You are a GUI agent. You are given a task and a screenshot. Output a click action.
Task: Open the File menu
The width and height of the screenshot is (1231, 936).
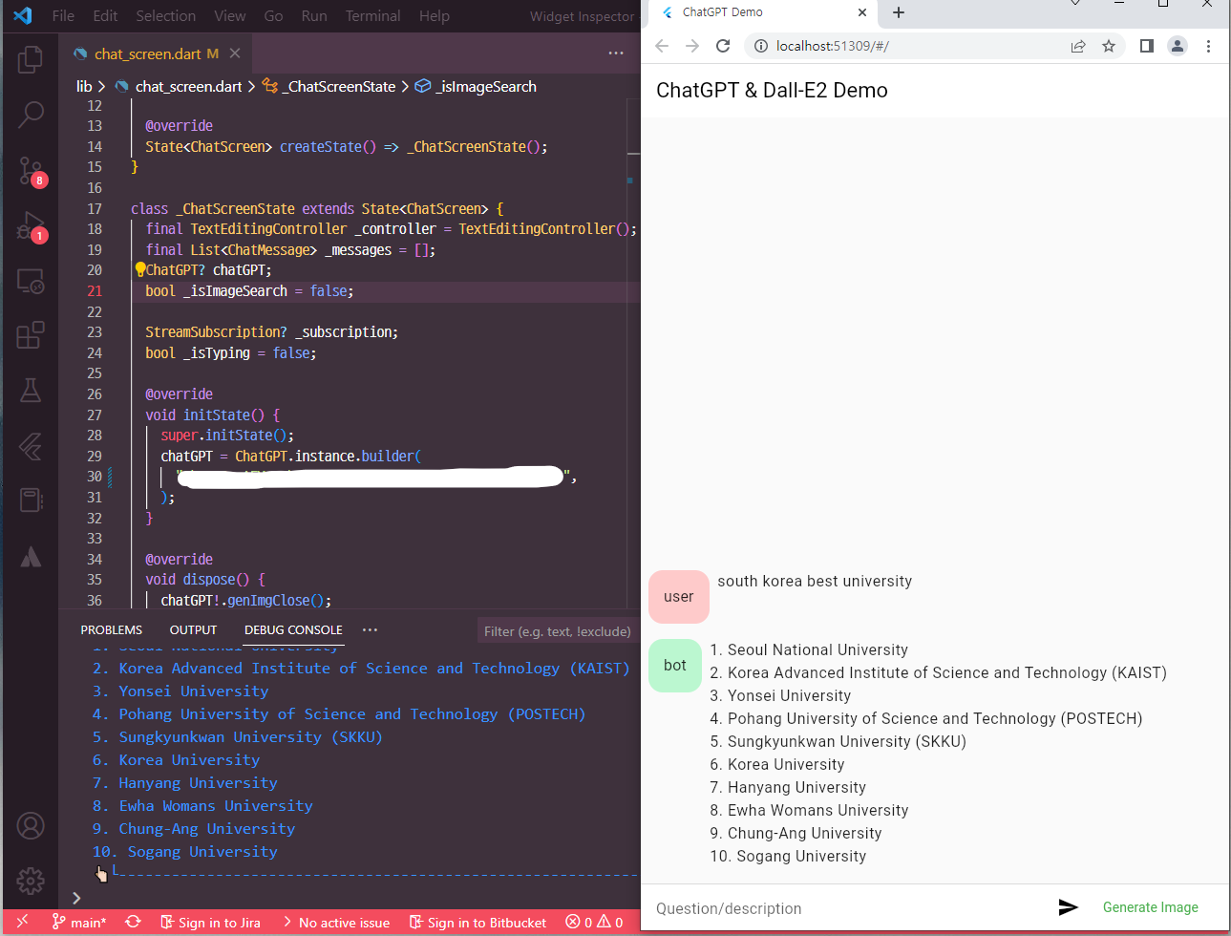[x=63, y=16]
